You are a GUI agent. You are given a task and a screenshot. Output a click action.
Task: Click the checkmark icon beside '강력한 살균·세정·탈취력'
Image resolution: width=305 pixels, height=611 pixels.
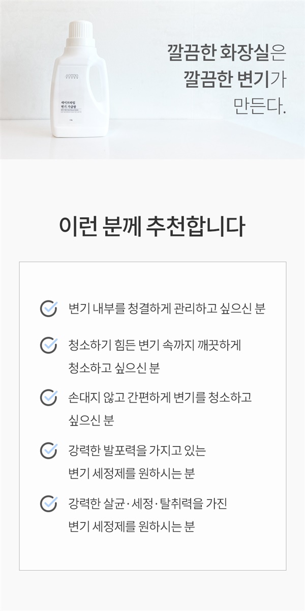coord(49,504)
